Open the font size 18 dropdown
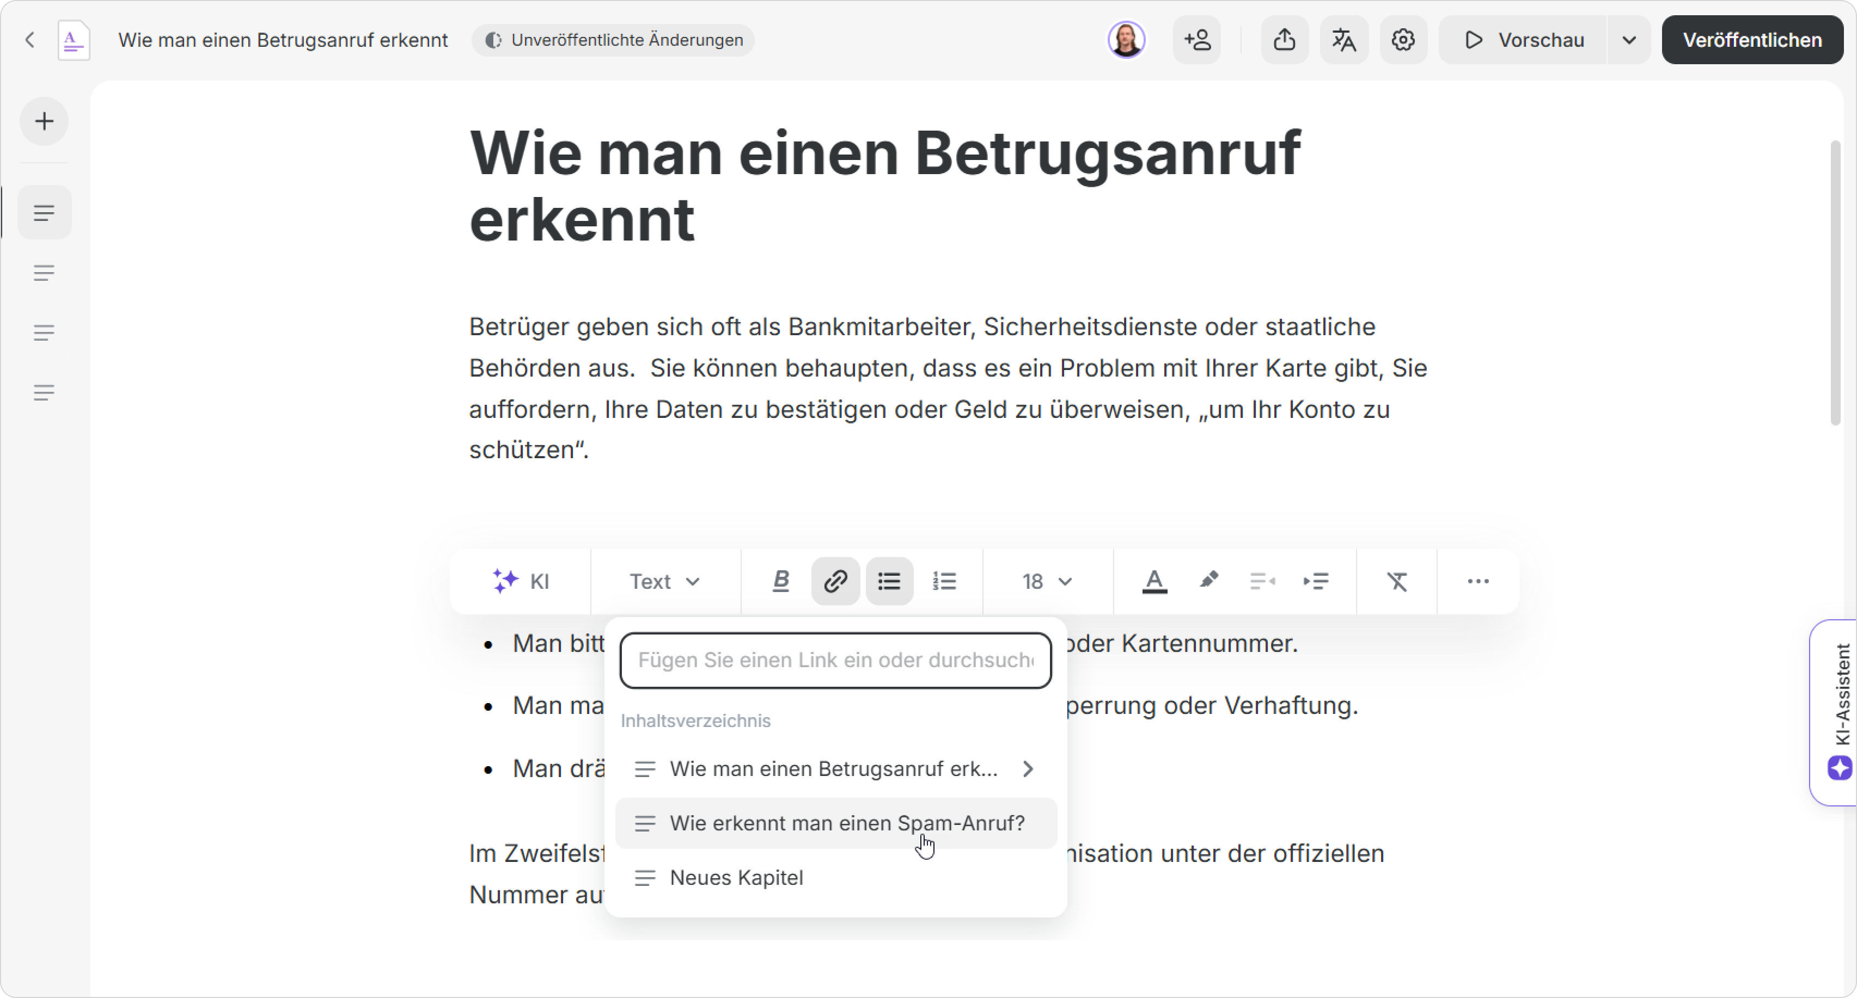Image resolution: width=1857 pixels, height=998 pixels. tap(1047, 582)
